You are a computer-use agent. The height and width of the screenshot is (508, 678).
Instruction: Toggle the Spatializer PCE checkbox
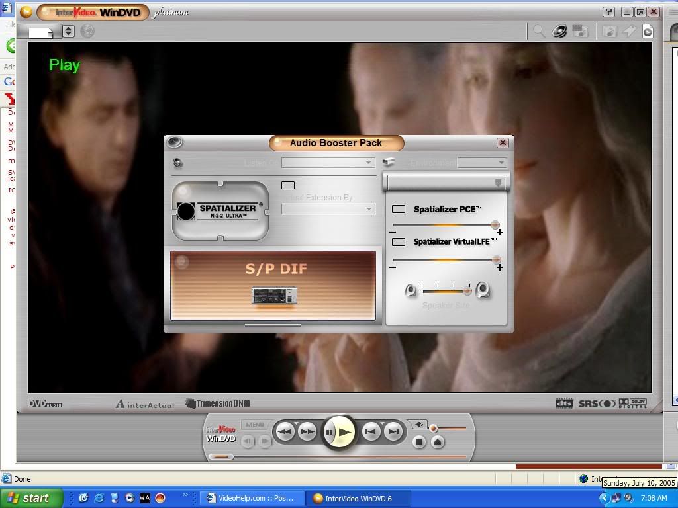pyautogui.click(x=398, y=209)
